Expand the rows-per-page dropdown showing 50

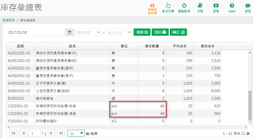click(x=76, y=133)
